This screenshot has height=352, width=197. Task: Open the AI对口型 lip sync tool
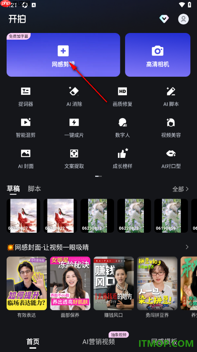171,159
